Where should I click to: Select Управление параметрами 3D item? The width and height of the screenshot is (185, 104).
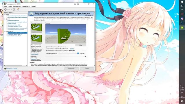point(14,34)
